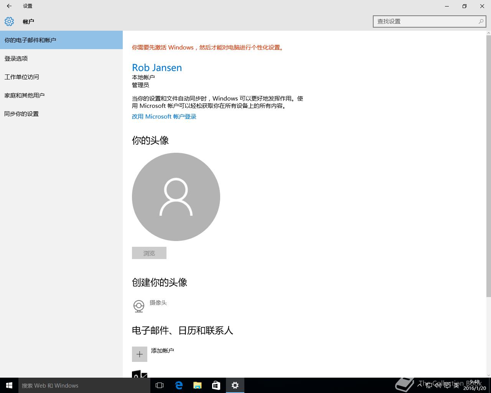Open File Explorer from the taskbar
The width and height of the screenshot is (491, 393).
point(198,385)
